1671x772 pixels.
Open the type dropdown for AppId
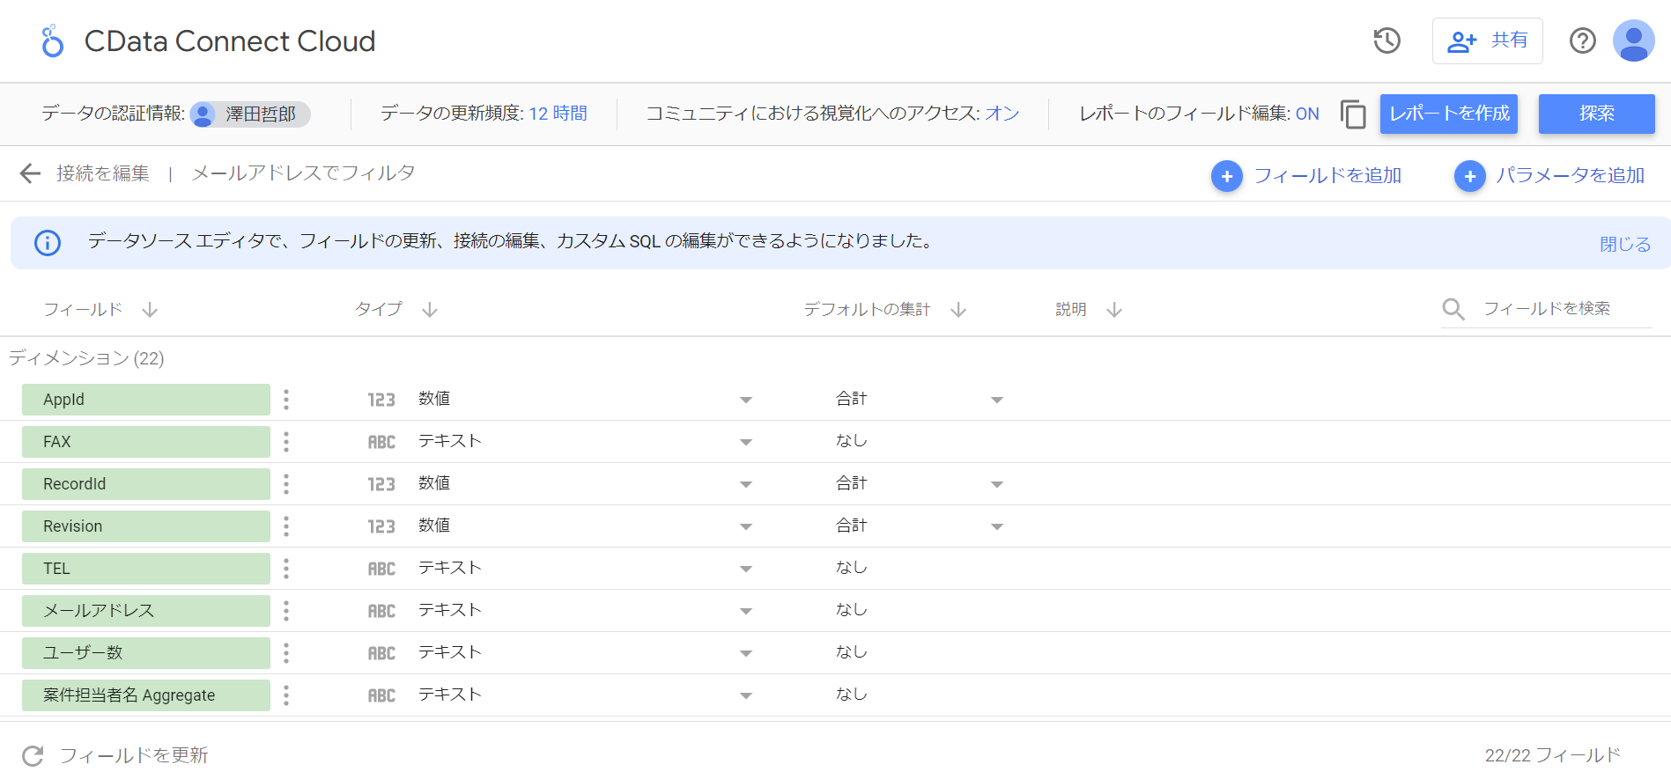click(x=746, y=401)
